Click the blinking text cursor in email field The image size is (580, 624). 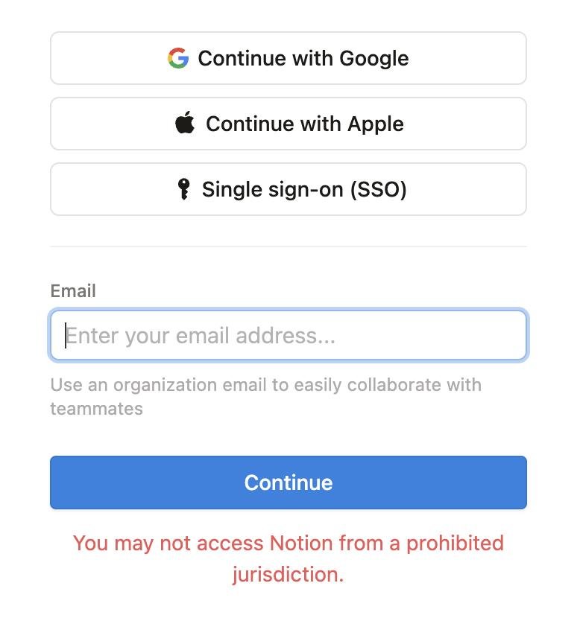tap(66, 336)
